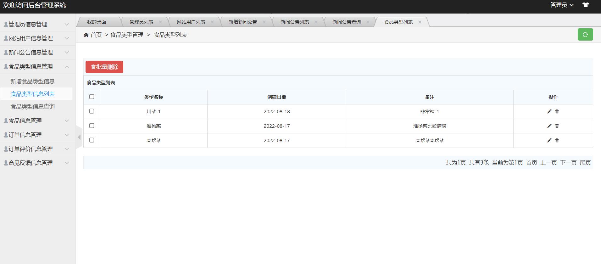Collapse the 食品类型信息管理 menu chevron
This screenshot has height=264, width=601.
67,66
